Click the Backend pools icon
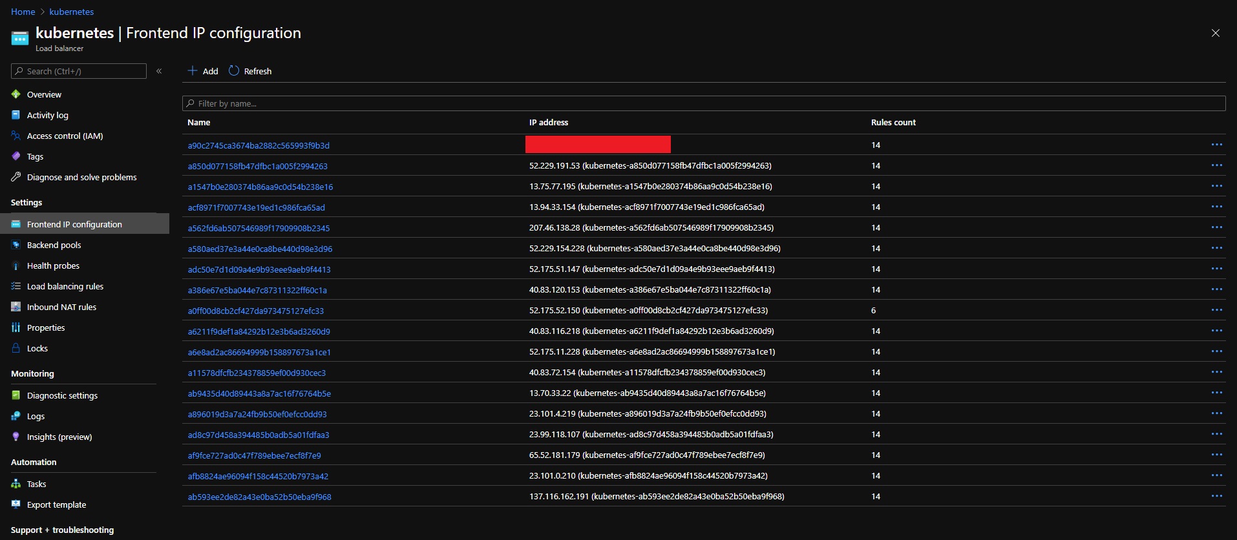 16,245
